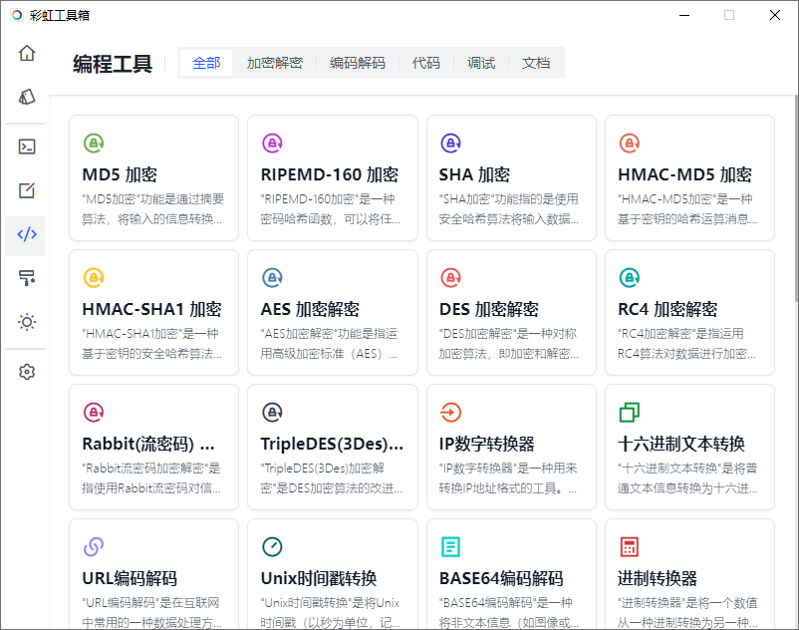Click the lock icon for AES
Image resolution: width=799 pixels, height=630 pixels.
tap(272, 278)
